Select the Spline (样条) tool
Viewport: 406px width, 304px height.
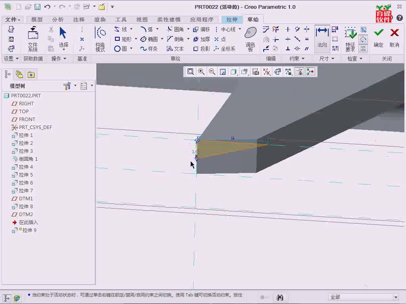point(149,49)
